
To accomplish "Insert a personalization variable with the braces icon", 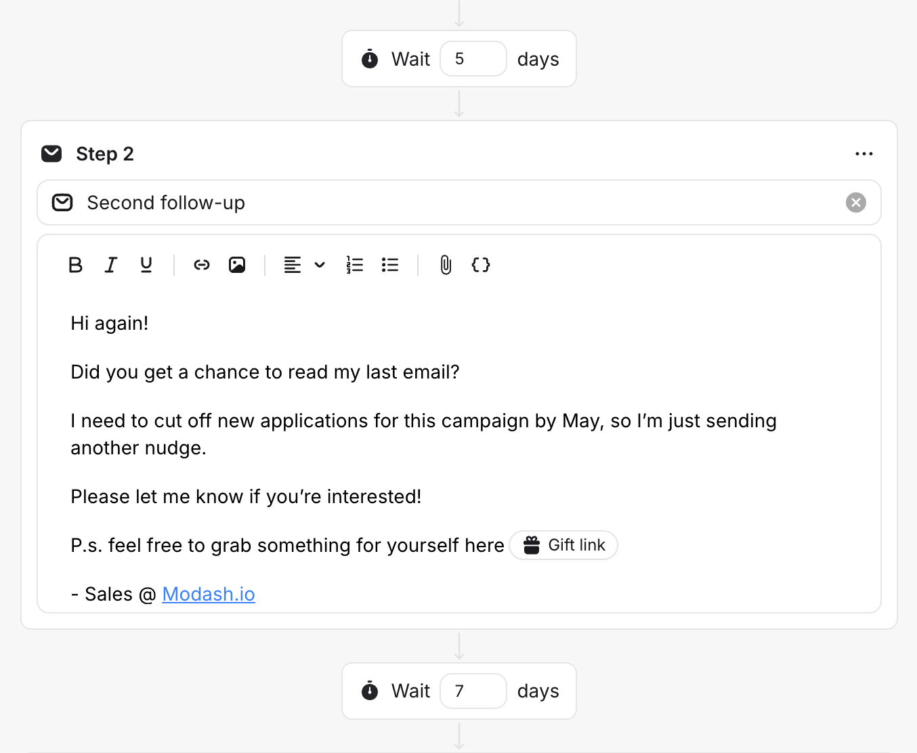I will coord(480,265).
